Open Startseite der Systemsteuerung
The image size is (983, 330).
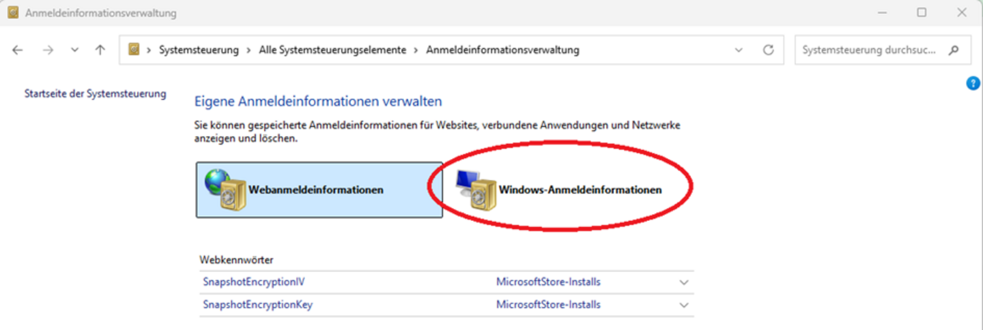tap(96, 93)
